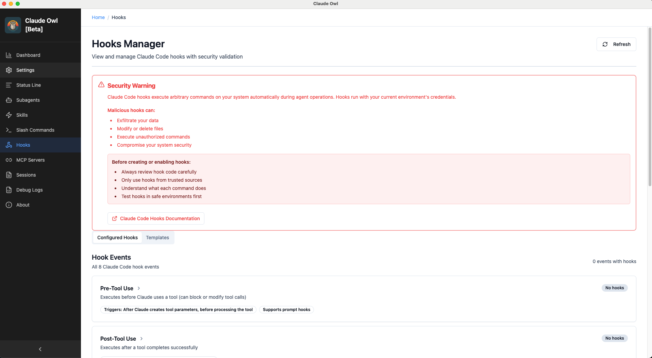Click the Security Warning triangle icon

(x=101, y=84)
